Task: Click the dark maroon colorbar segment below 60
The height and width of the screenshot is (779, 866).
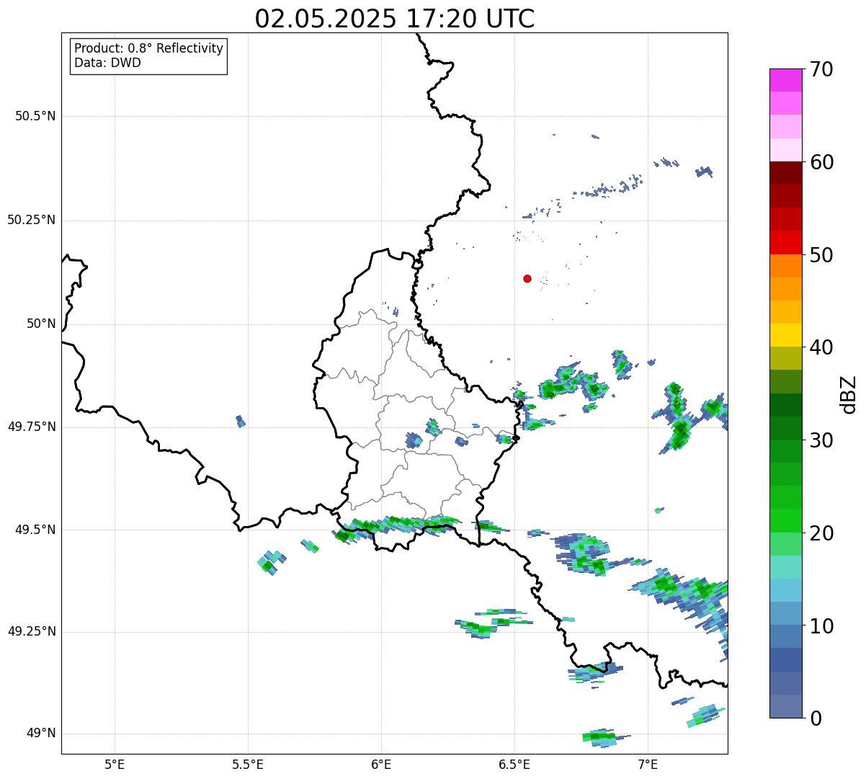Action: (785, 173)
